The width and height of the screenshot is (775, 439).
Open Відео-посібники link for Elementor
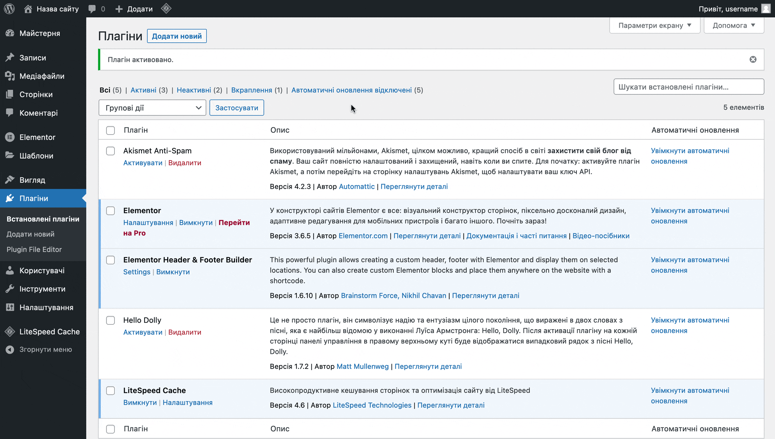[x=601, y=235]
